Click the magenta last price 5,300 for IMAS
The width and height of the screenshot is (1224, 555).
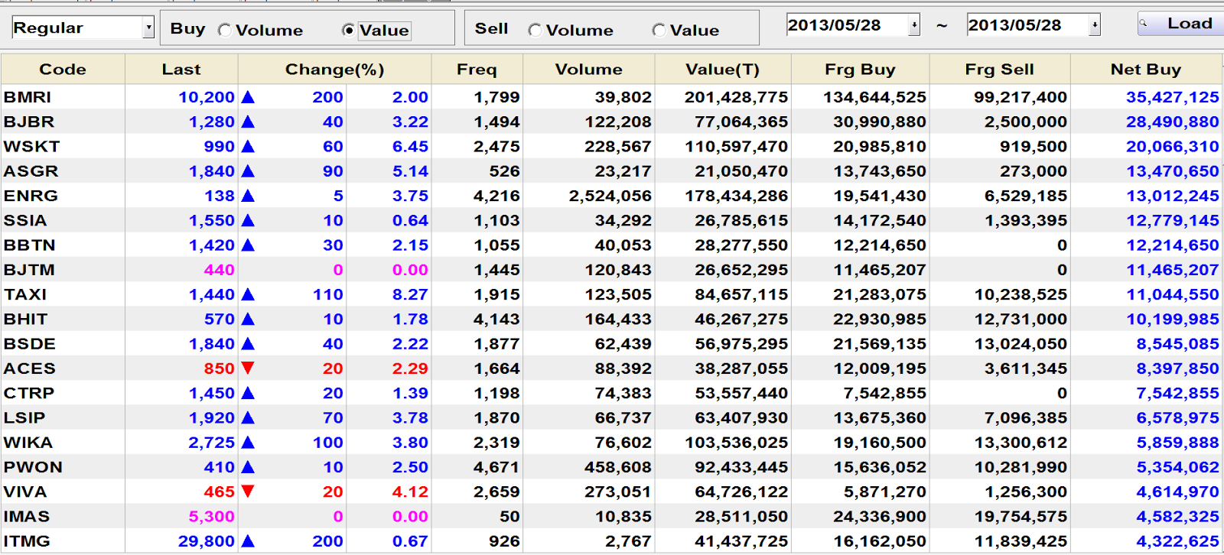point(212,517)
